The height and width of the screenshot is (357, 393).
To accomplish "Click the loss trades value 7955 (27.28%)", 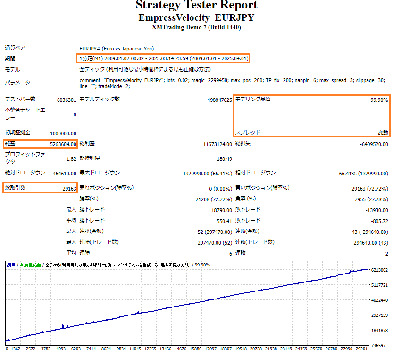I will 371,199.
